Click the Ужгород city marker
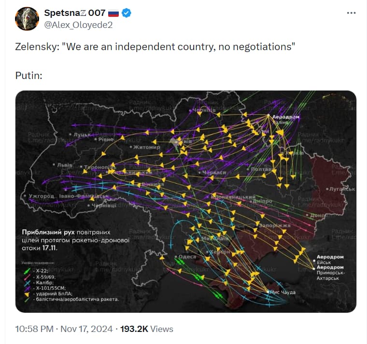This screenshot has width=367, height=344. tap(25, 196)
